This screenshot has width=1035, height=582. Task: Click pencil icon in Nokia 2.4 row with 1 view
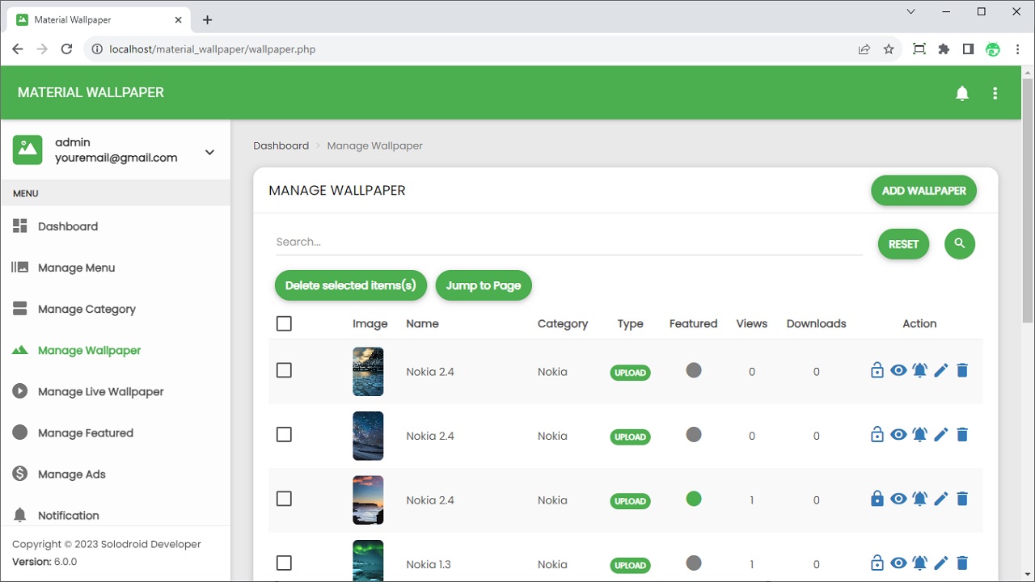pyautogui.click(x=941, y=499)
